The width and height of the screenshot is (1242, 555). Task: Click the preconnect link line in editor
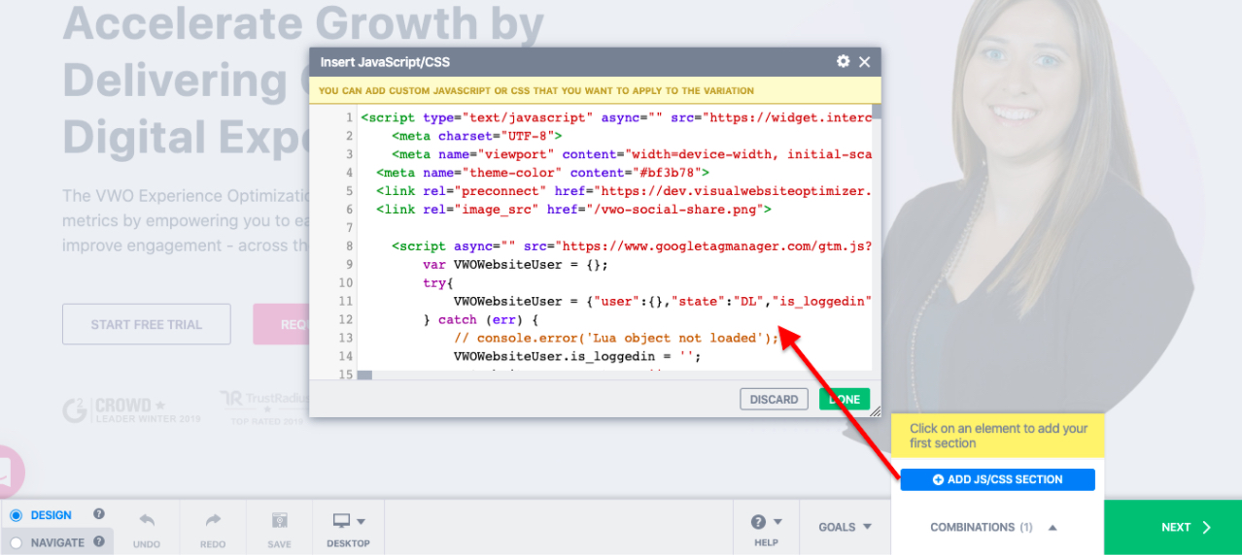[623, 190]
